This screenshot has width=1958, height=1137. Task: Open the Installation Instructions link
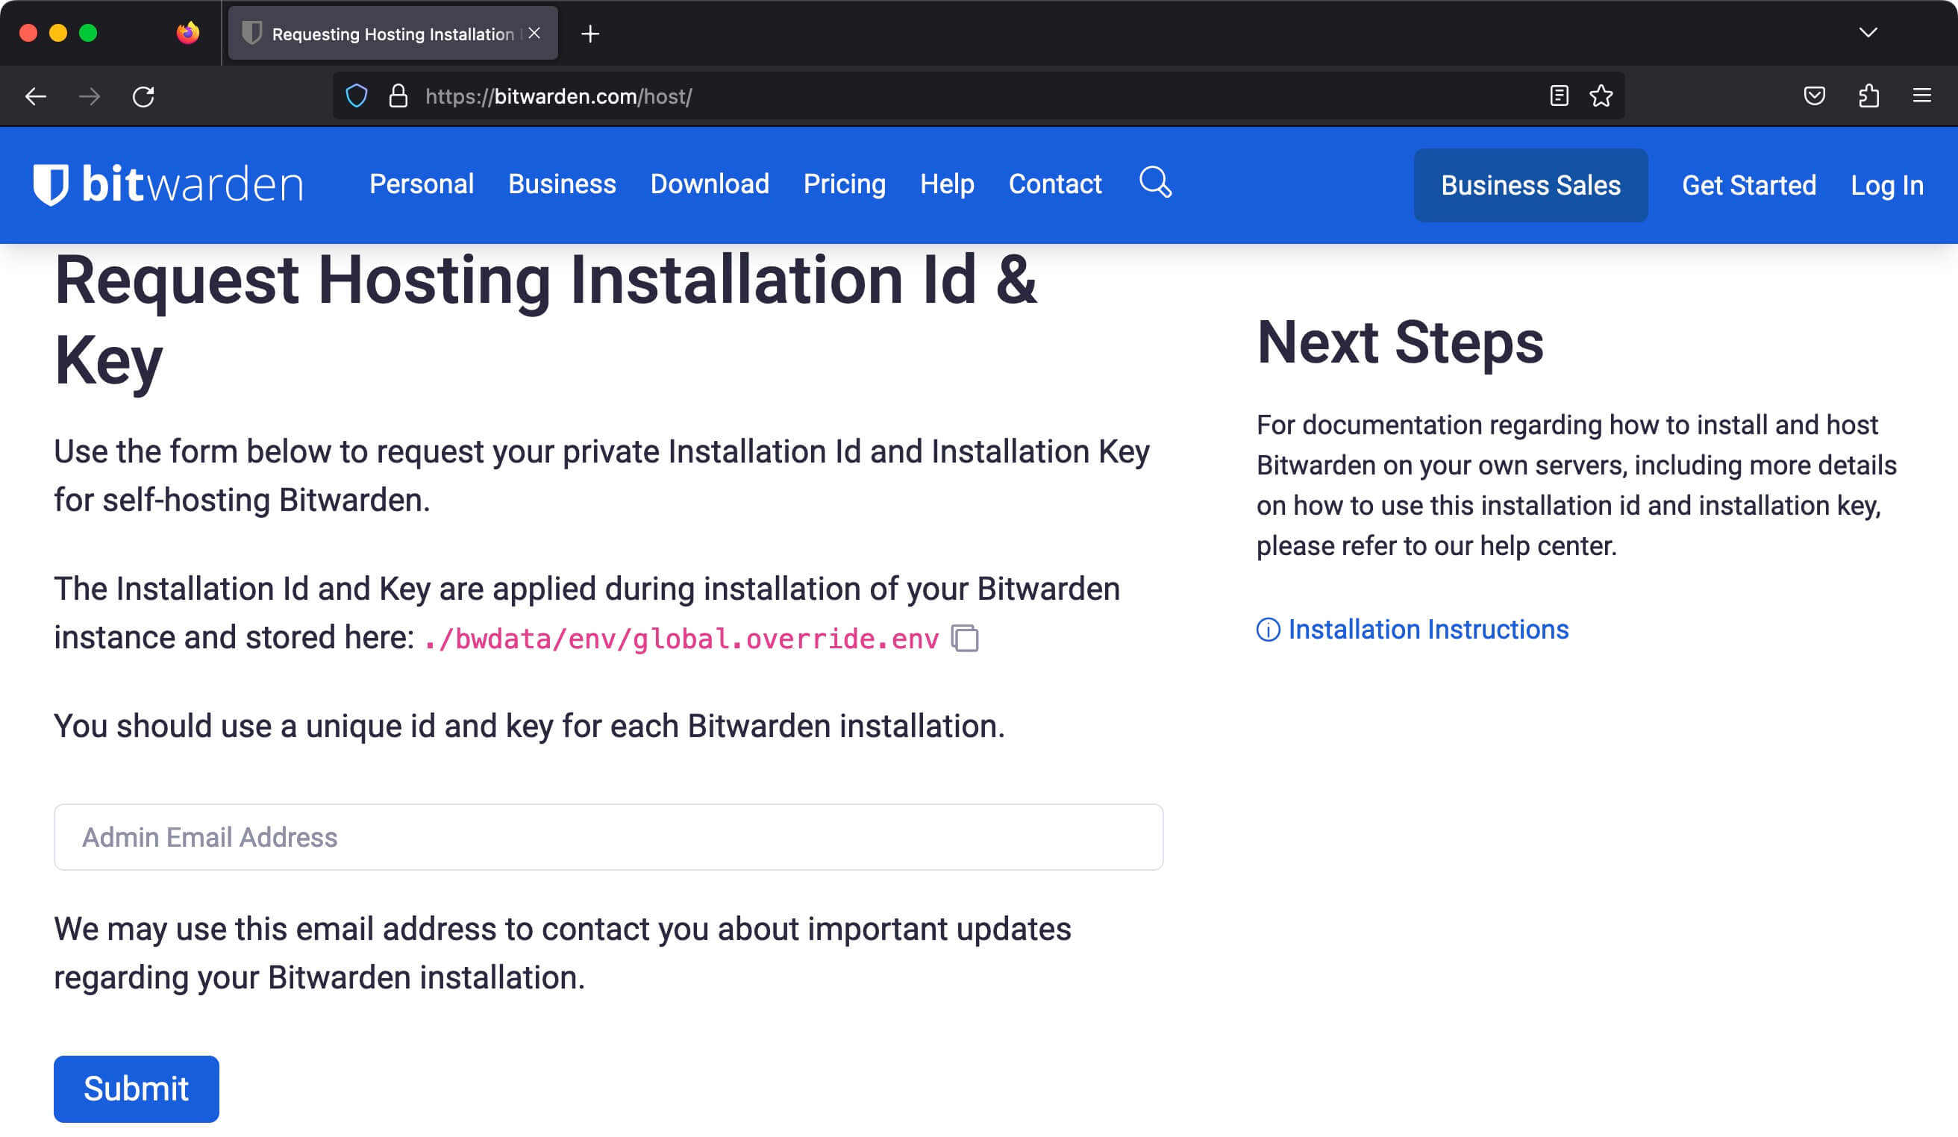tap(1413, 629)
